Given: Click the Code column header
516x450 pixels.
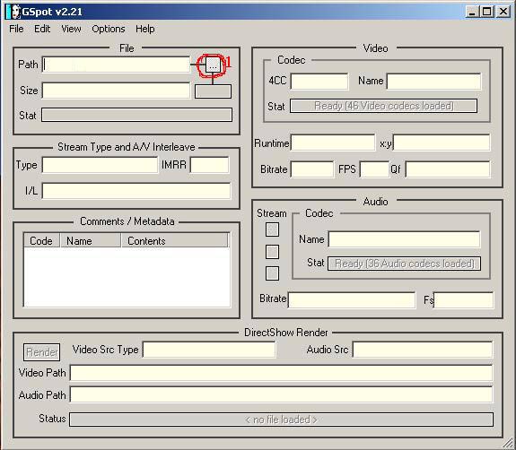Looking at the screenshot, I should pos(41,240).
